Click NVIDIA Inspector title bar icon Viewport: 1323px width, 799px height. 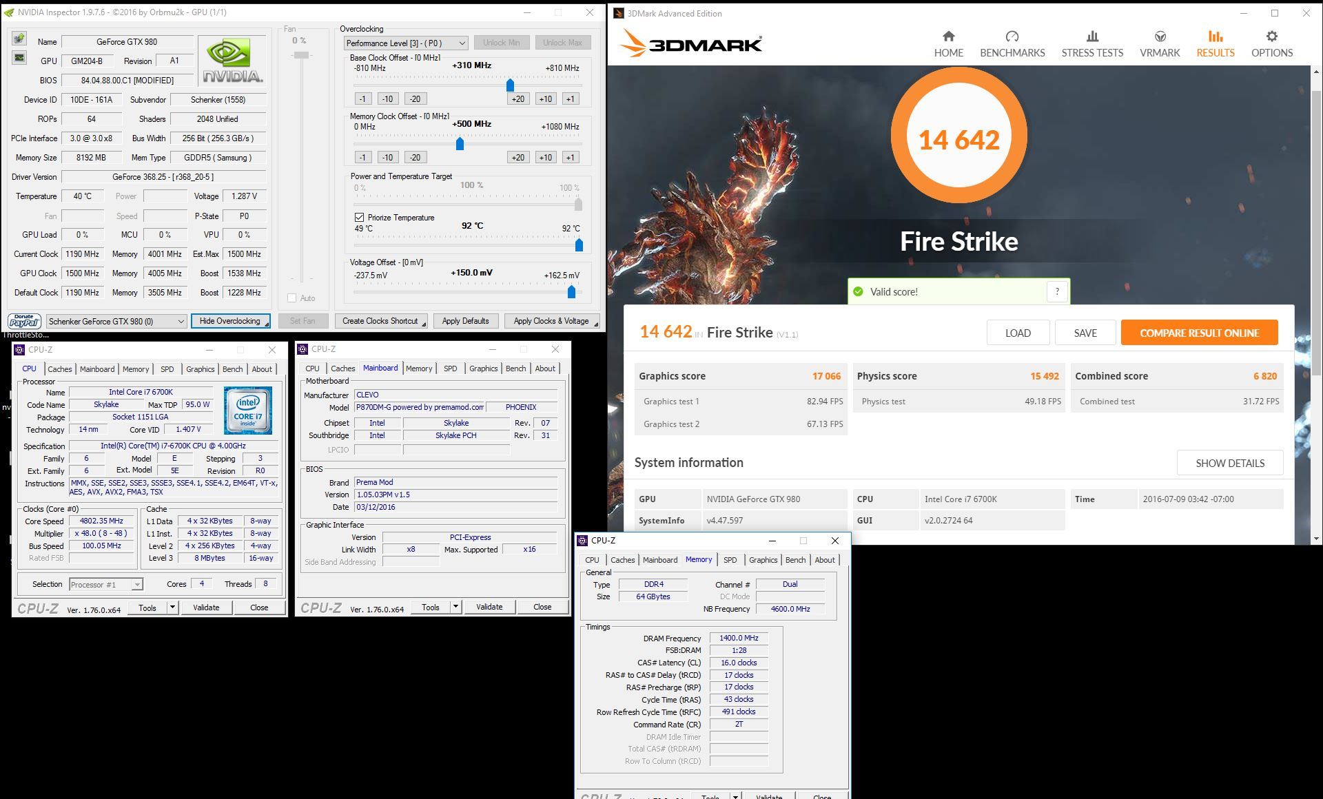[x=8, y=12]
